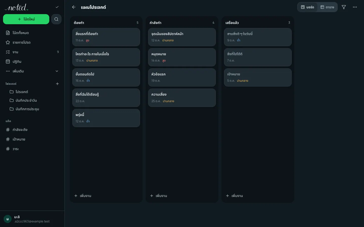Viewport: 364px width, 227px height.
Task: Click the green โน้ตใหม่ button
Action: (26, 19)
